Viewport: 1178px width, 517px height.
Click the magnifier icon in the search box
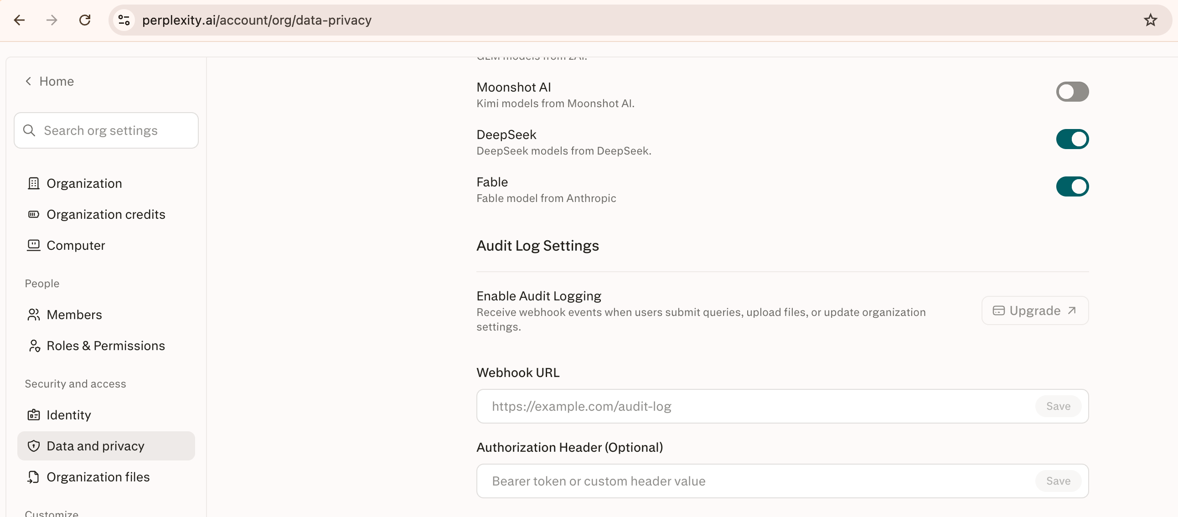click(29, 130)
